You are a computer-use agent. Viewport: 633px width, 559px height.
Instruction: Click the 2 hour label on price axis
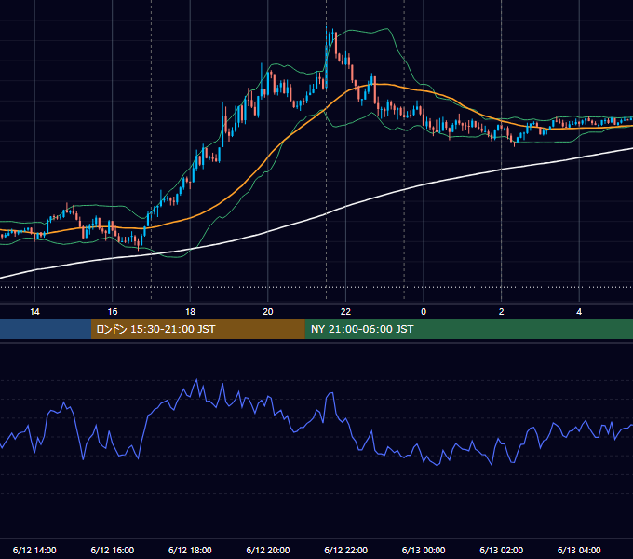(502, 312)
